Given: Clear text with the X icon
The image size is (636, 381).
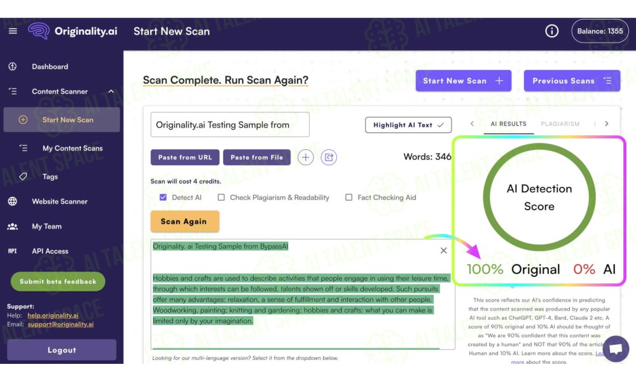Looking at the screenshot, I should (x=444, y=251).
